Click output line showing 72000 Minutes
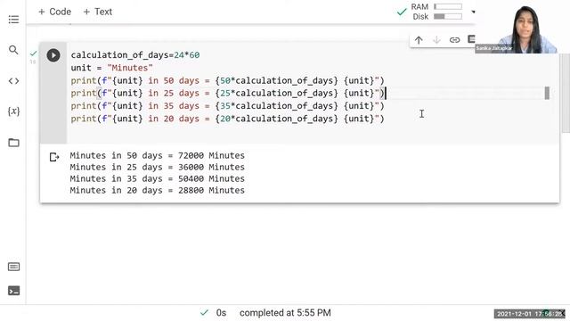Screen dimensions: 570x321 pyautogui.click(x=158, y=155)
